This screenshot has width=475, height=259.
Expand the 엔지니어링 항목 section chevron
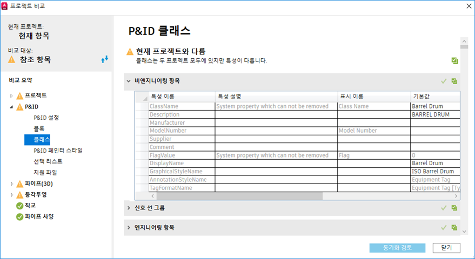click(x=129, y=228)
